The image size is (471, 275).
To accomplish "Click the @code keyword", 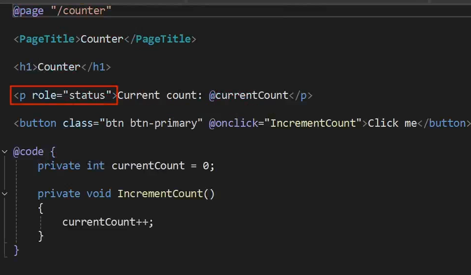I will click(x=28, y=152).
